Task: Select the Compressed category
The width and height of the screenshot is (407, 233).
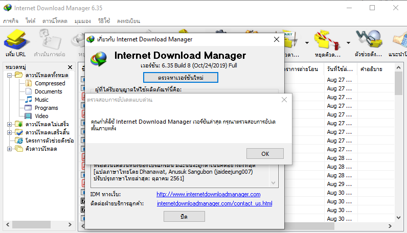Action: (50, 83)
